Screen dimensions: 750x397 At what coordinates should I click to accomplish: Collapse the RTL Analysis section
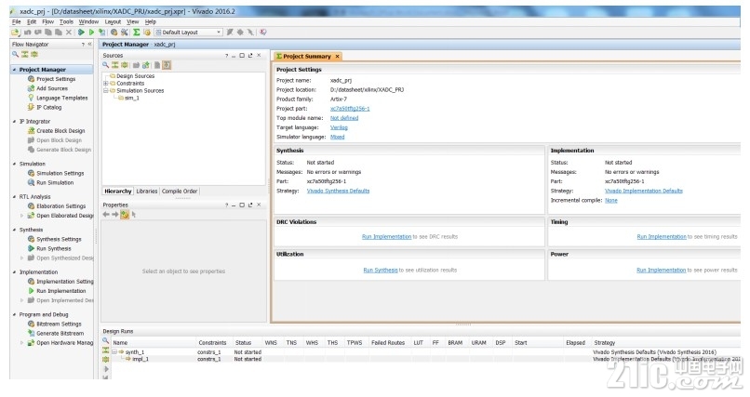tap(14, 196)
